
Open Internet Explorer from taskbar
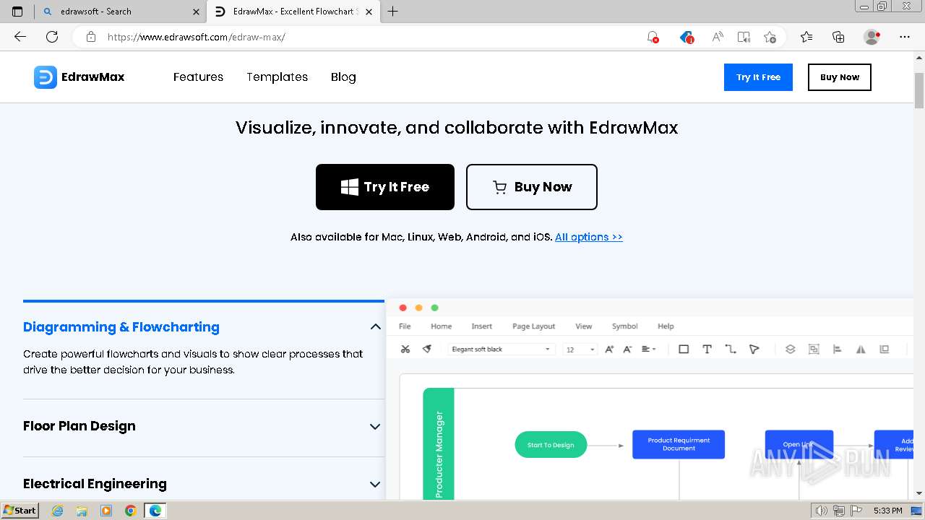click(57, 511)
